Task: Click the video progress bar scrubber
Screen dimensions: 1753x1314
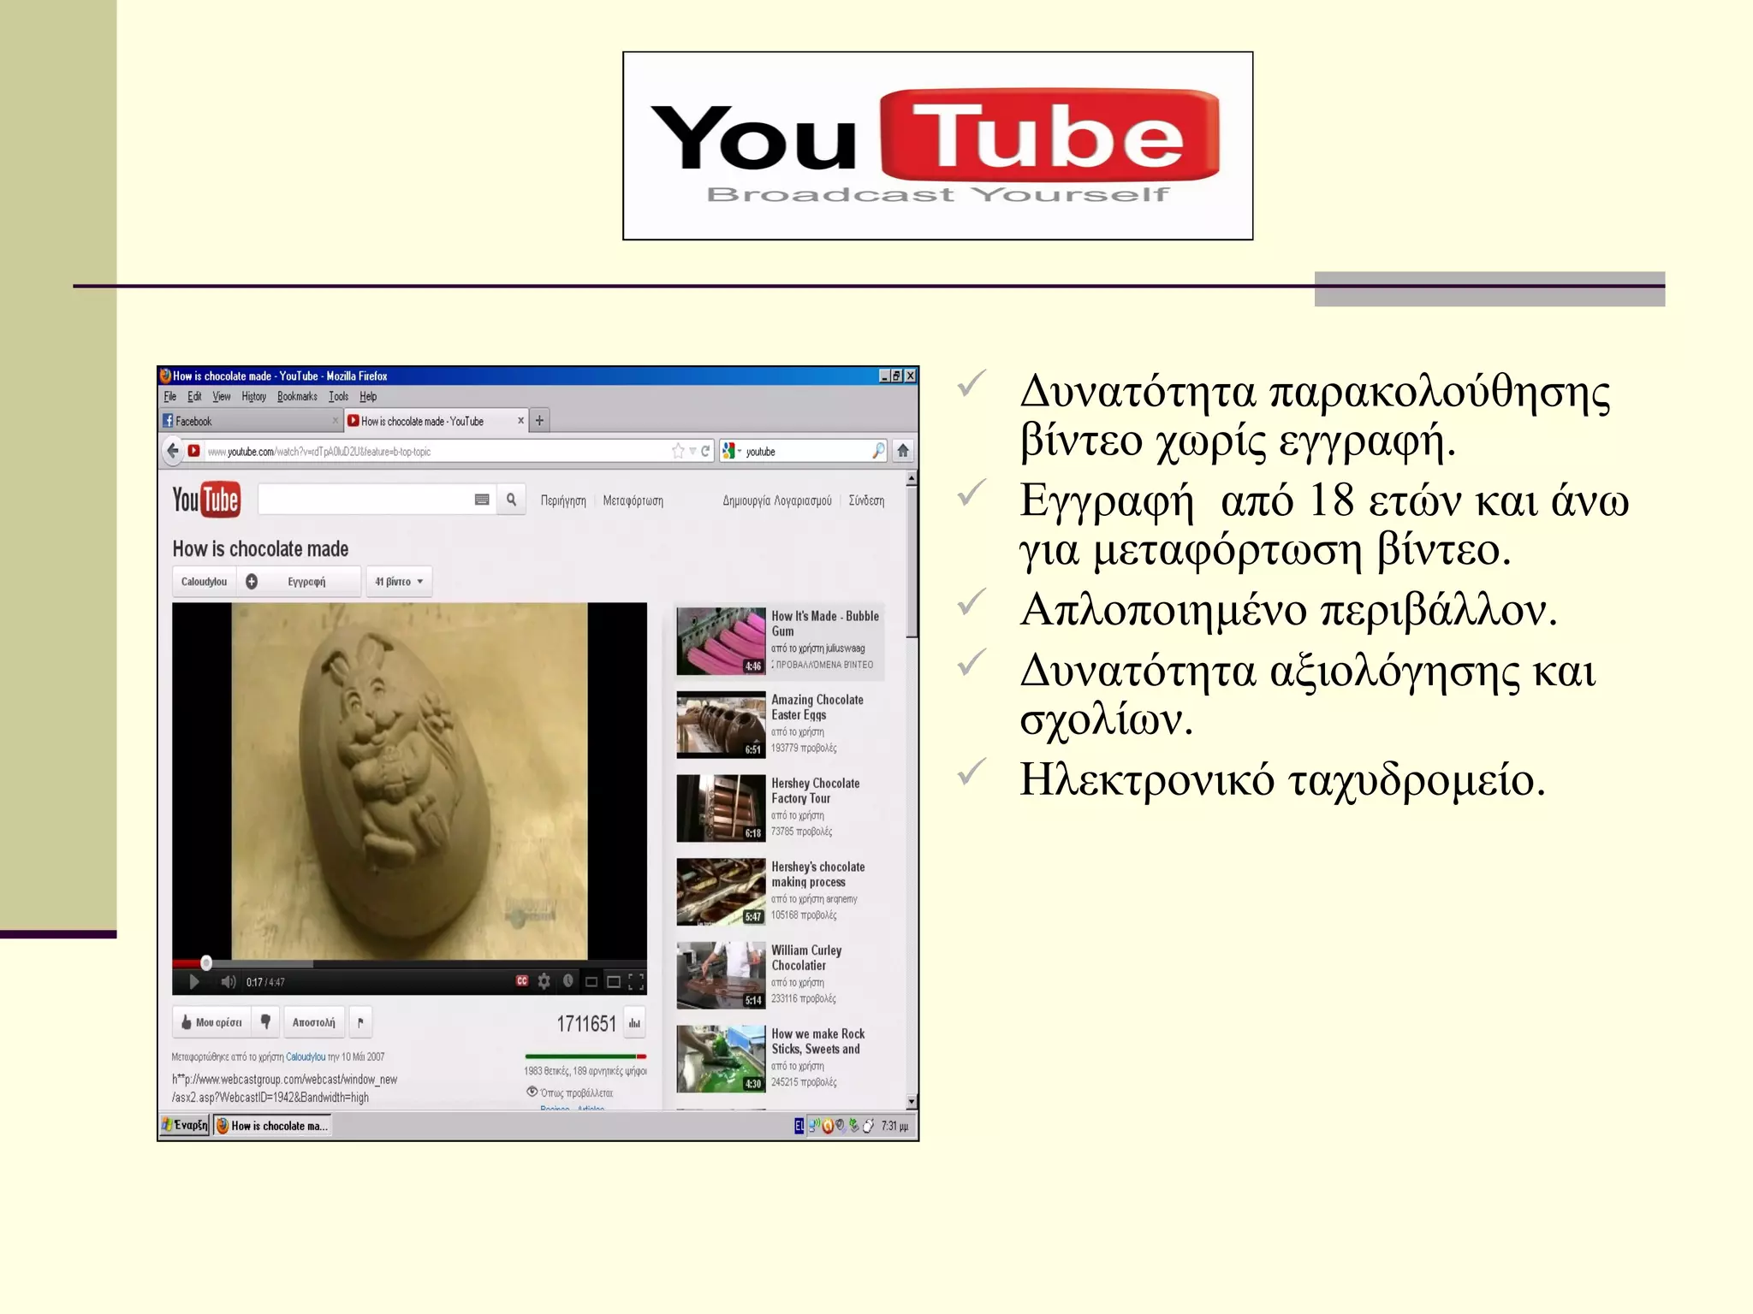Action: click(205, 963)
